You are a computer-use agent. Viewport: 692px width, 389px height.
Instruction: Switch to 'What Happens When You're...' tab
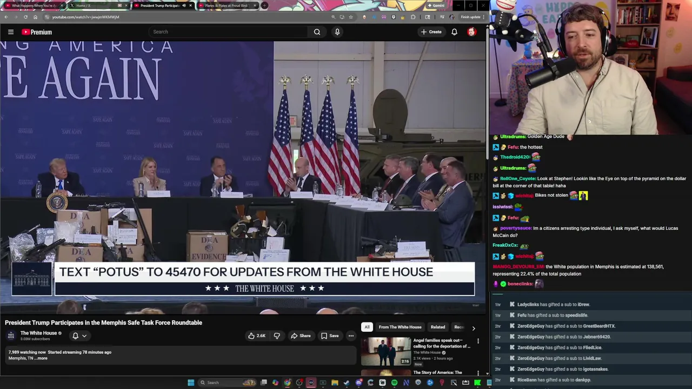click(x=34, y=5)
